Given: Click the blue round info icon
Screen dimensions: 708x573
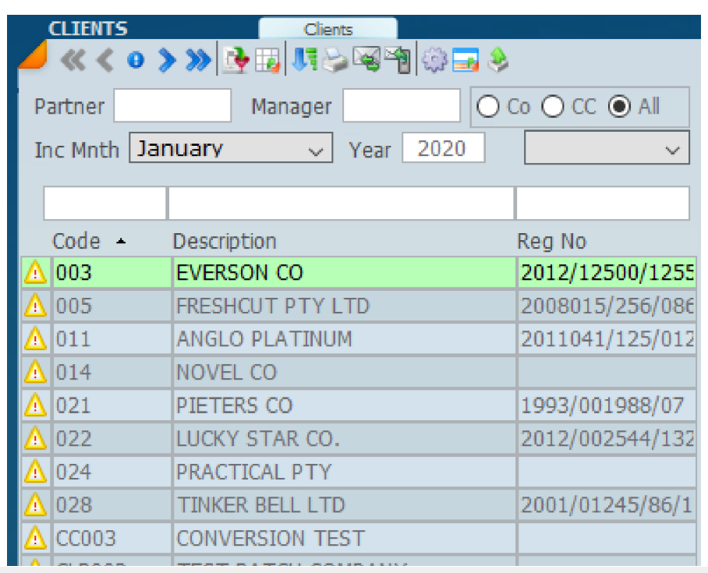Looking at the screenshot, I should [136, 61].
